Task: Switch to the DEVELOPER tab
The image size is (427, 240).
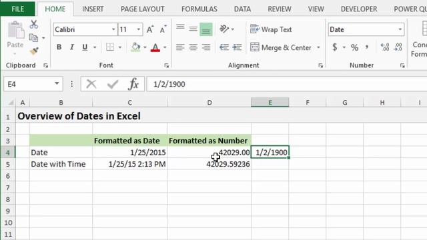Action: click(359, 9)
